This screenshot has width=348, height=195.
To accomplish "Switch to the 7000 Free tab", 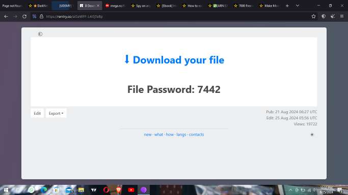I will (x=244, y=6).
